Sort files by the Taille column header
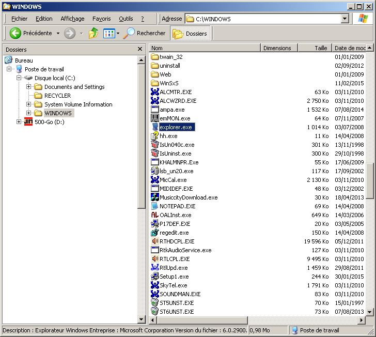The height and width of the screenshot is (337, 376). 315,48
